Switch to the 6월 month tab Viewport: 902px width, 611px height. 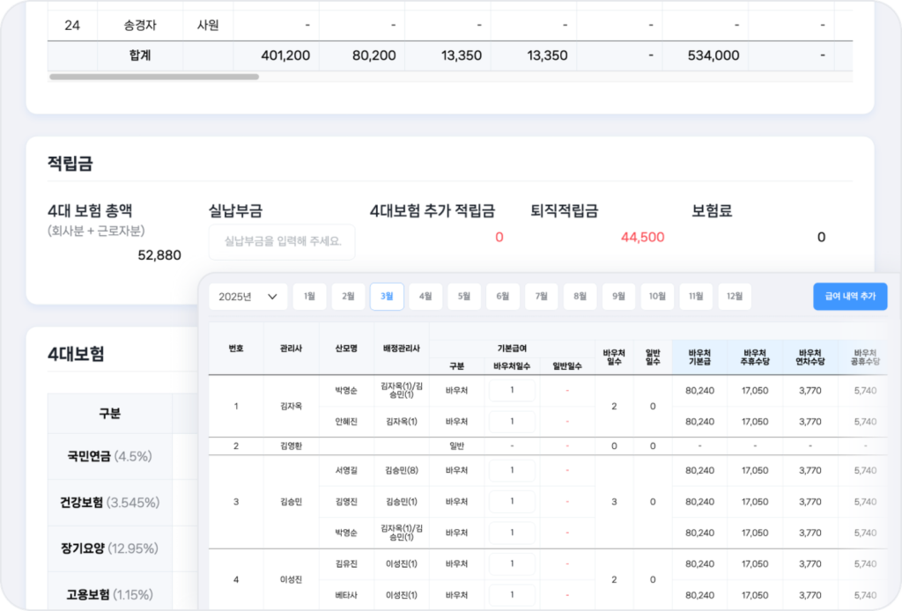502,297
